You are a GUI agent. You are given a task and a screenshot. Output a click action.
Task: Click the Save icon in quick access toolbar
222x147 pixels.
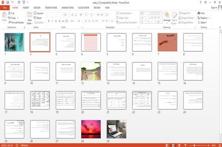pos(8,3)
